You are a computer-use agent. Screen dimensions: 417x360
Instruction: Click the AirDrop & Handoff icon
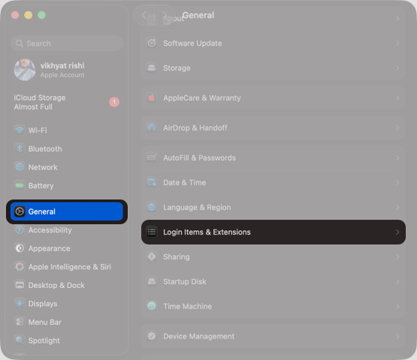(152, 127)
